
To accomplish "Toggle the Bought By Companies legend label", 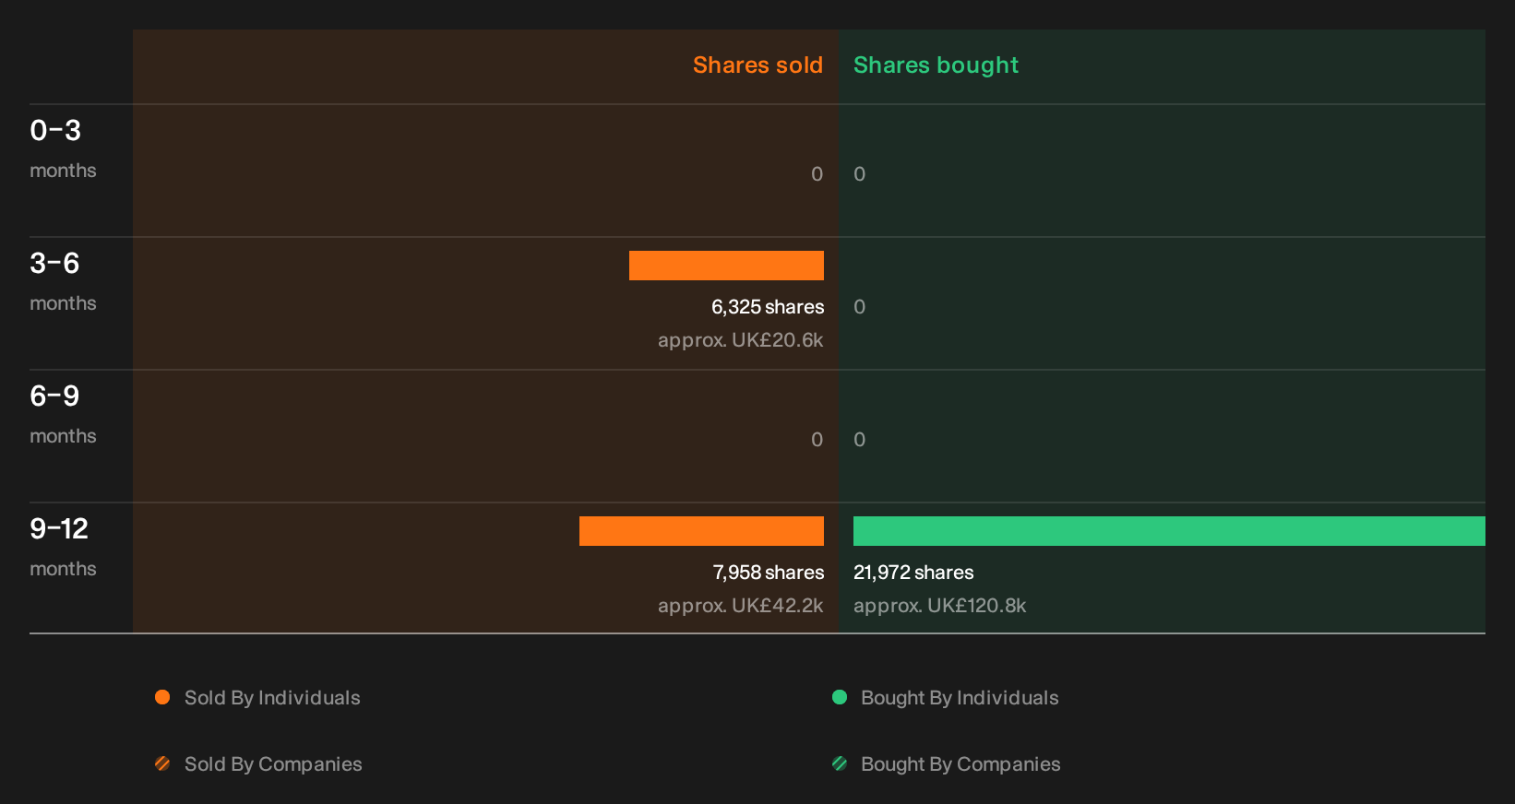I will pyautogui.click(x=960, y=764).
